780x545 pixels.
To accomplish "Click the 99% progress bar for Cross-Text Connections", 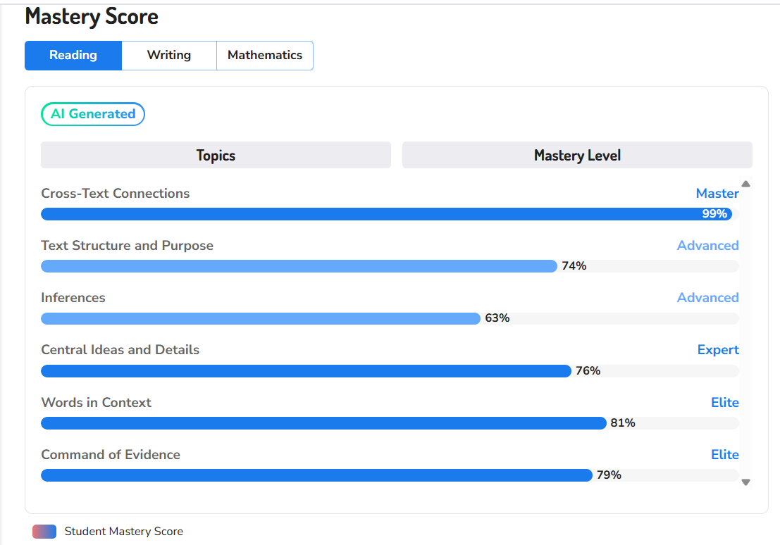I will coord(388,213).
